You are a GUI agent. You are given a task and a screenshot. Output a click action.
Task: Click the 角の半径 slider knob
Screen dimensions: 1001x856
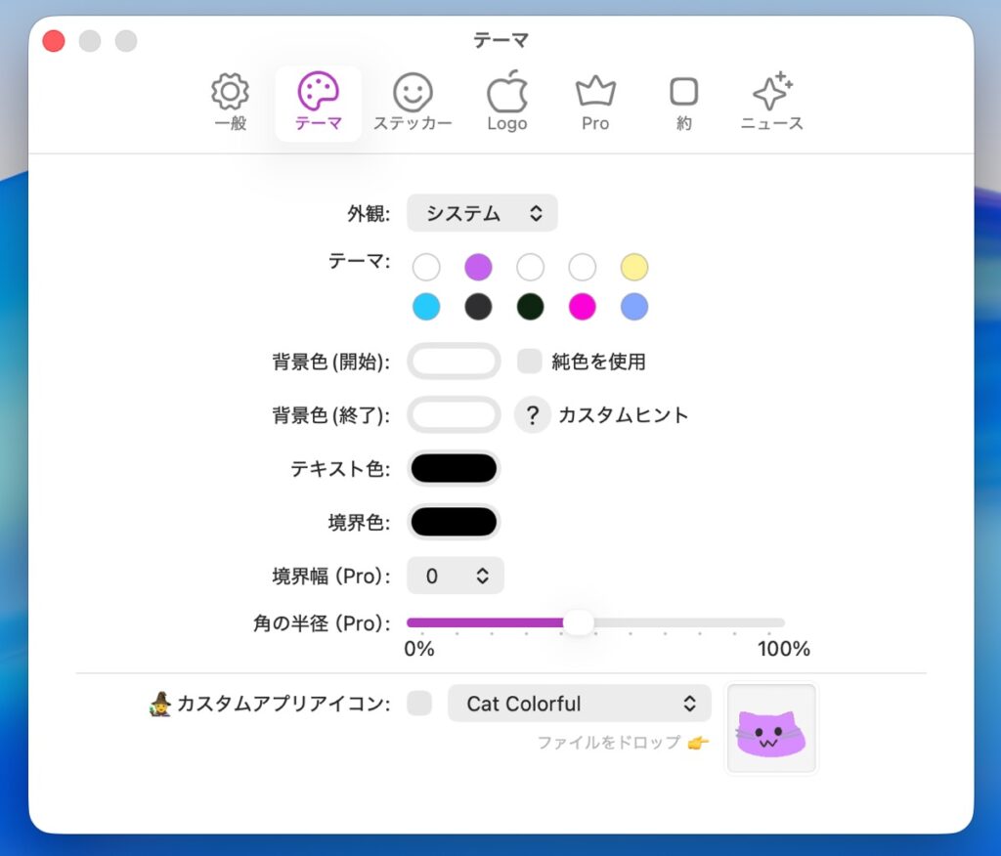[579, 622]
